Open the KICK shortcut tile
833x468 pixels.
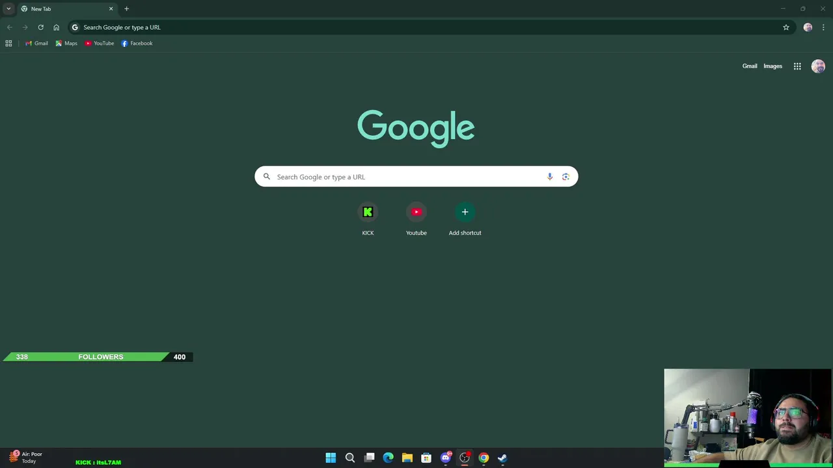click(x=368, y=220)
